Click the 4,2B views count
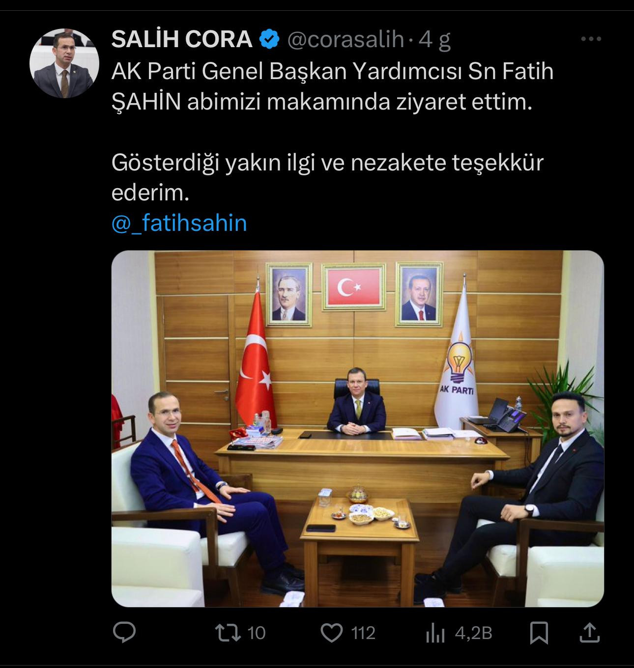 [473, 633]
